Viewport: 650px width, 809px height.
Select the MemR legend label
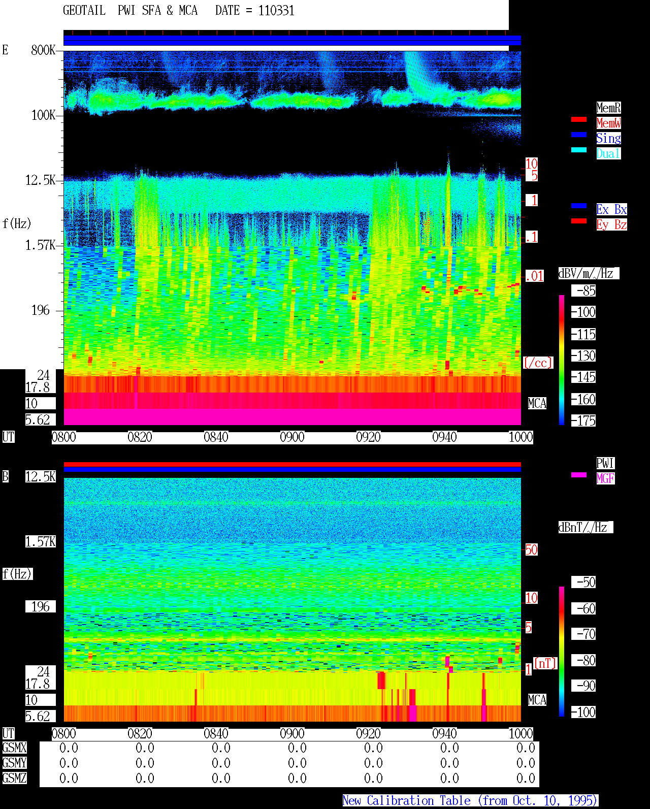[608, 108]
